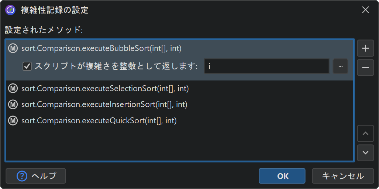
Task: Click the method icon beside executeBubbleSort
Action: [13, 48]
